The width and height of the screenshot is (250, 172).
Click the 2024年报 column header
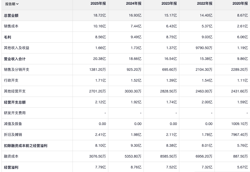click(134, 4)
